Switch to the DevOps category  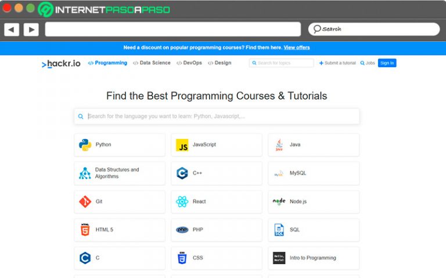coord(189,63)
